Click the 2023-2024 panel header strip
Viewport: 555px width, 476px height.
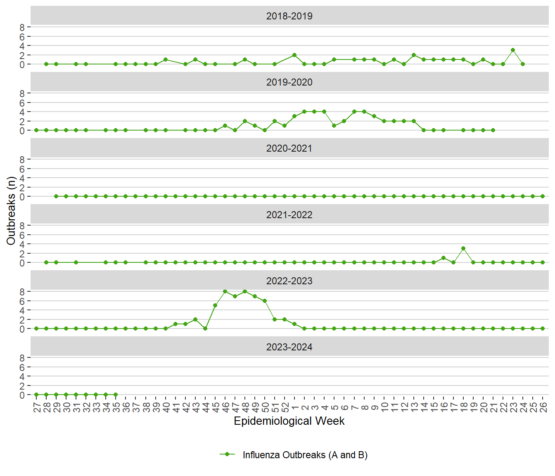pos(289,347)
